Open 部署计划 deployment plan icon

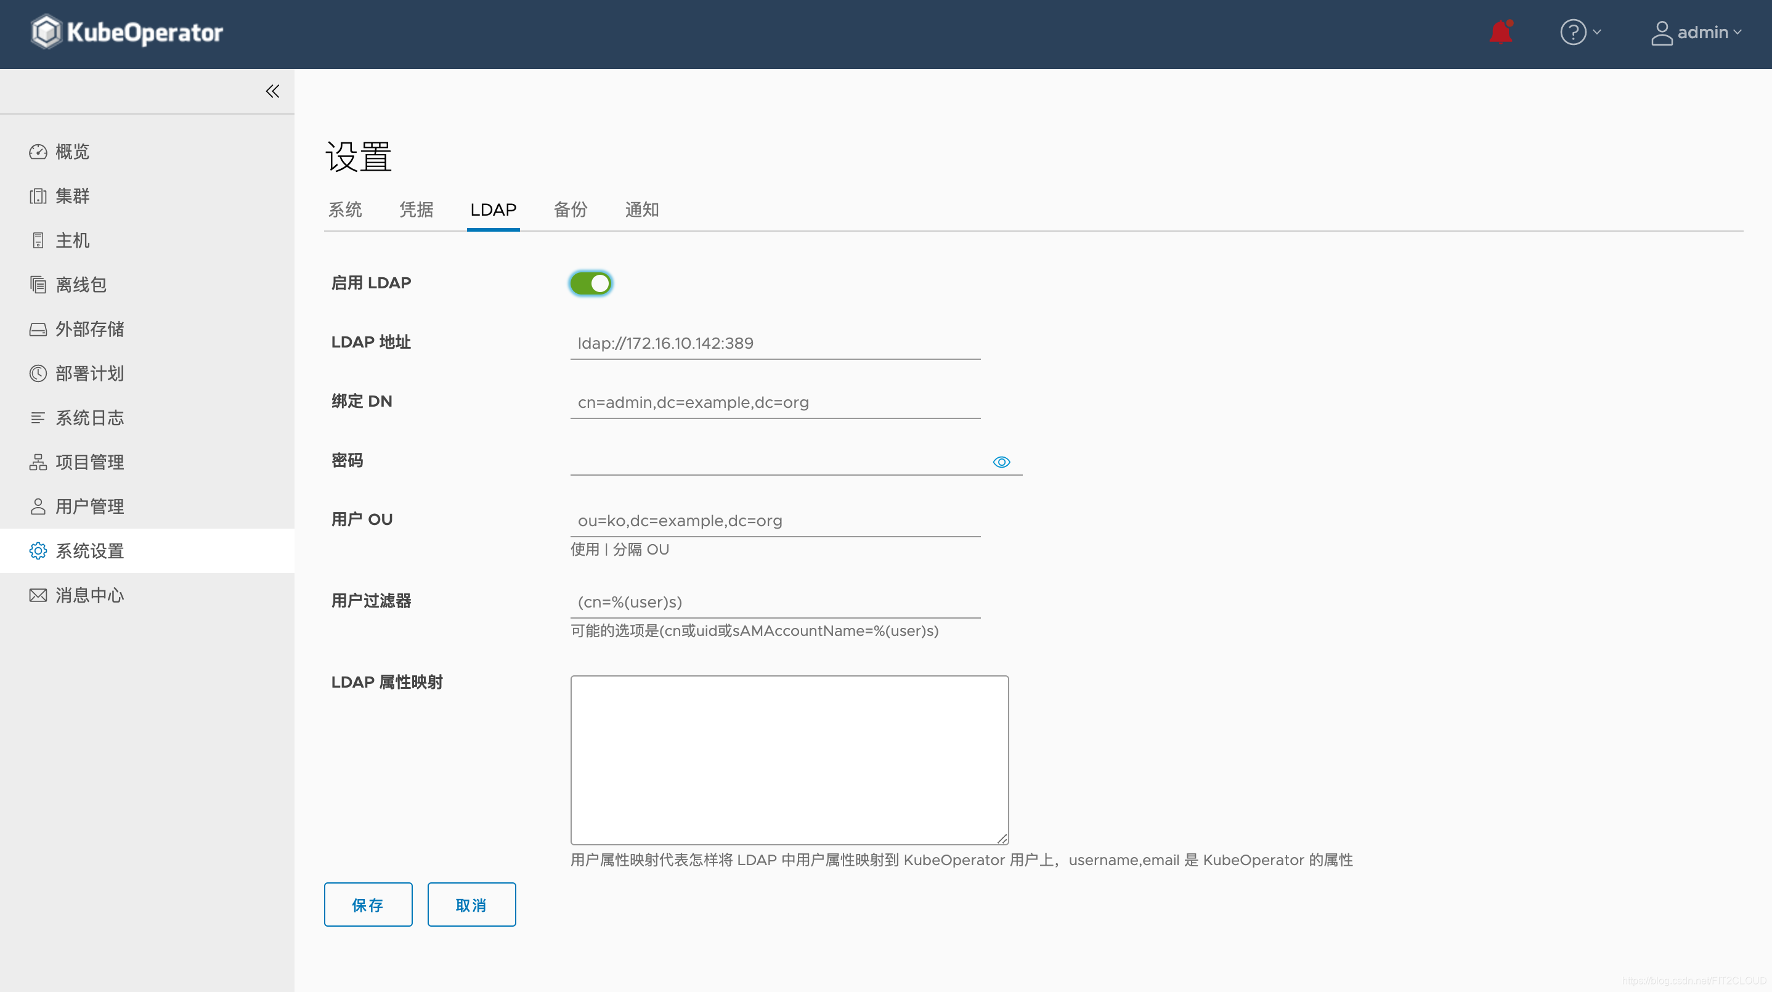coord(38,373)
